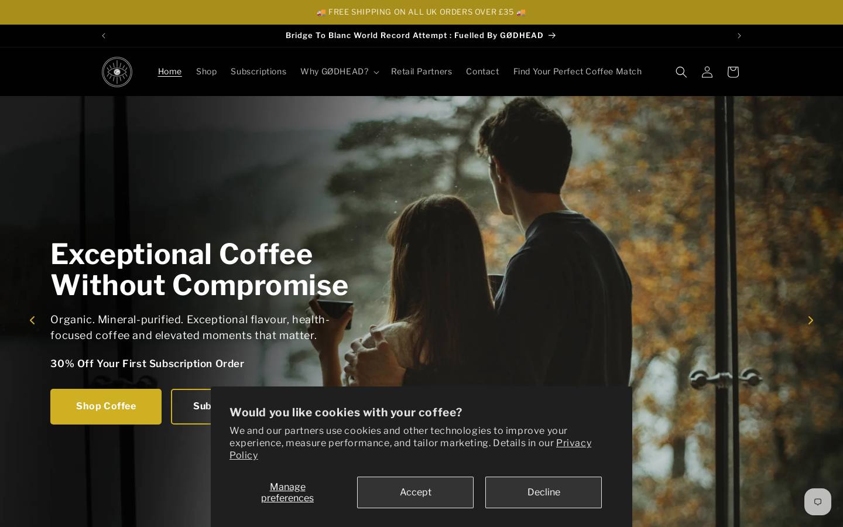Open the chat widget bubble
This screenshot has height=527, width=843.
818,502
